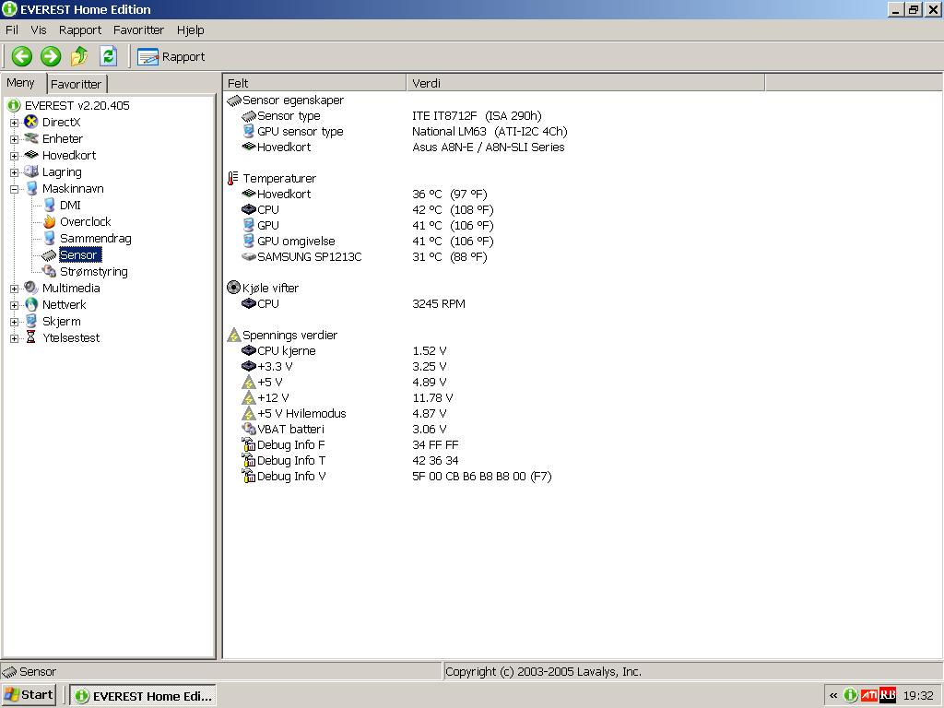Screen dimensions: 944x708
Task: Expand the DirectX tree node
Action: coord(14,123)
